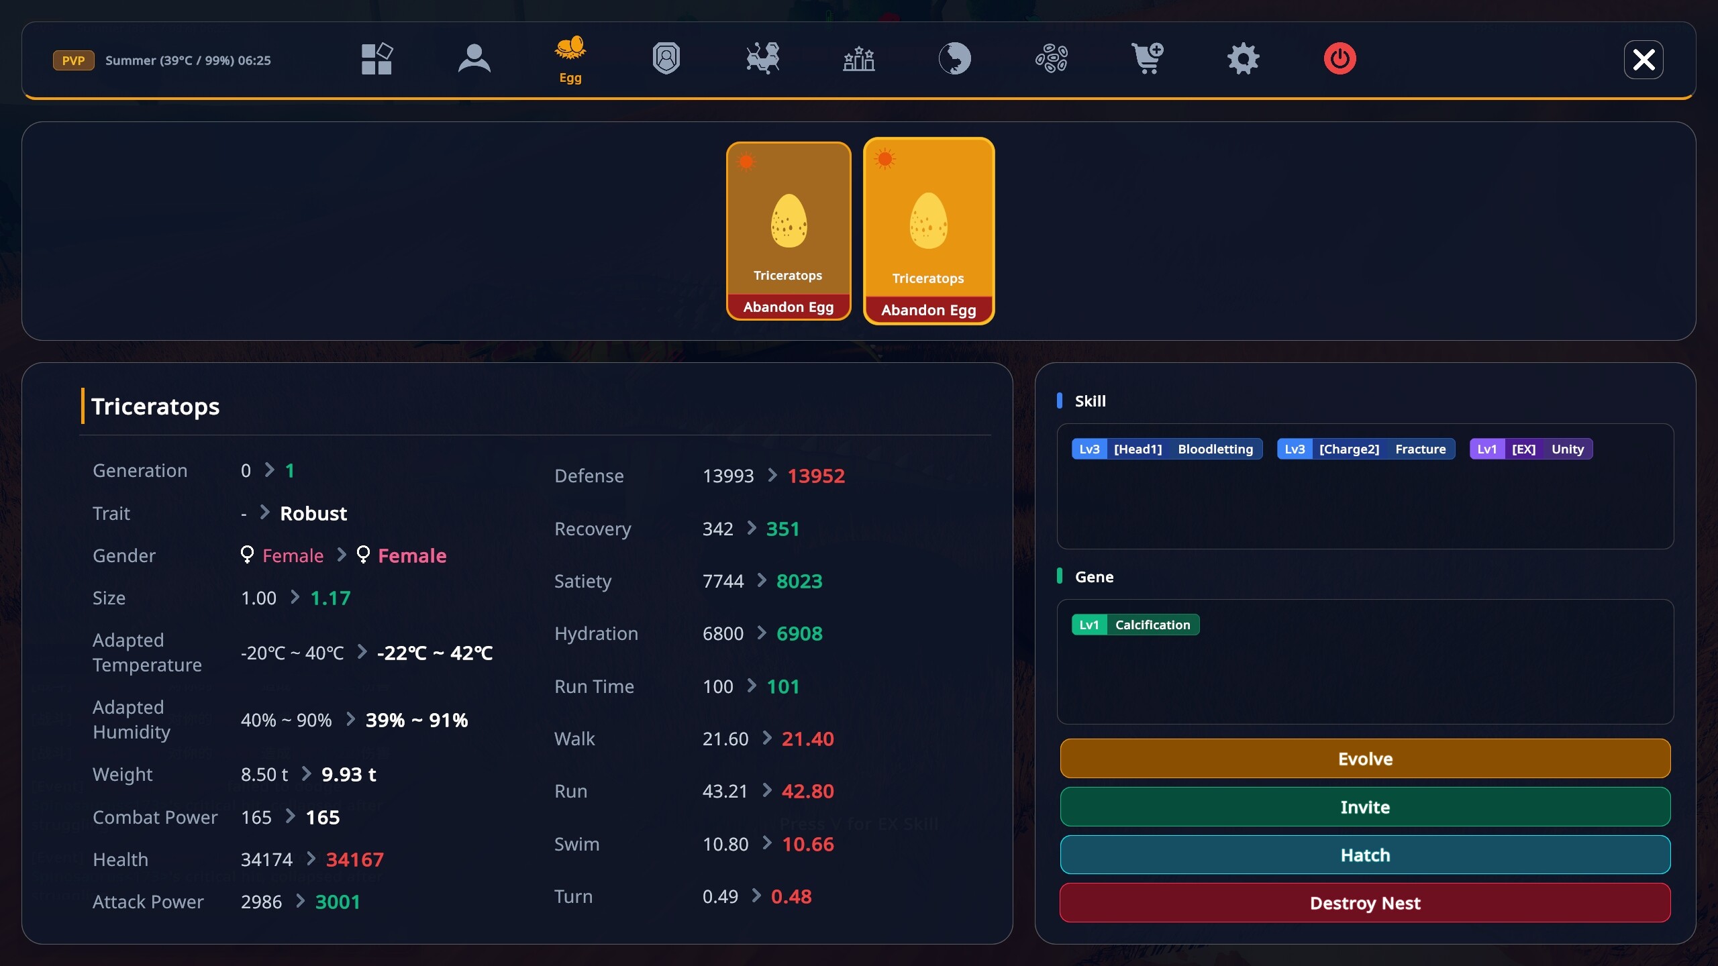Click the Invite button
The height and width of the screenshot is (966, 1718).
[x=1365, y=807]
